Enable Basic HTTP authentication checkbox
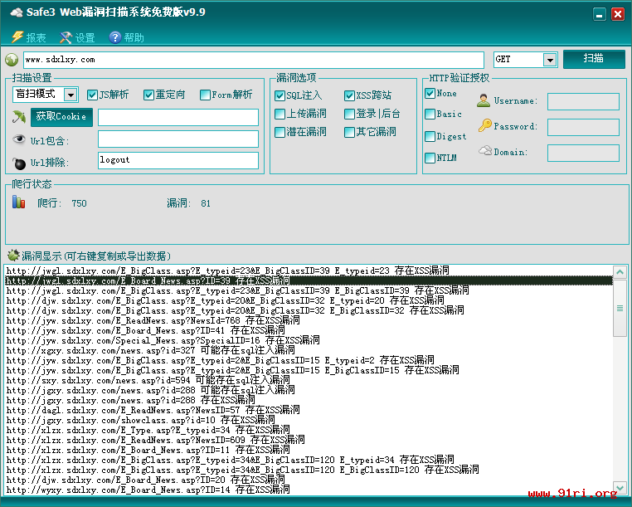This screenshot has height=507, width=632. [430, 115]
